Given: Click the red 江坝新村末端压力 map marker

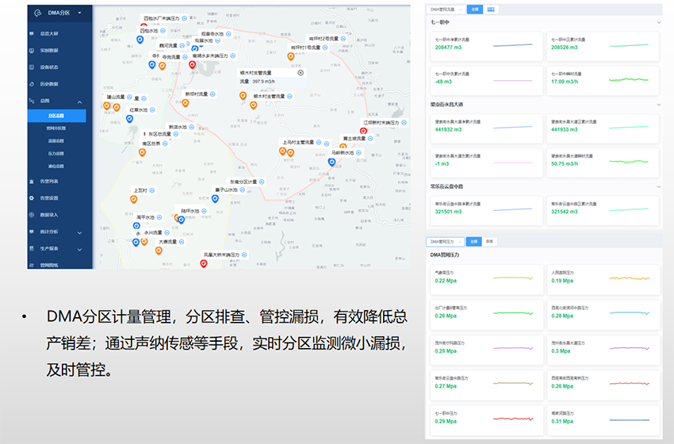Looking at the screenshot, I should pyautogui.click(x=364, y=131).
